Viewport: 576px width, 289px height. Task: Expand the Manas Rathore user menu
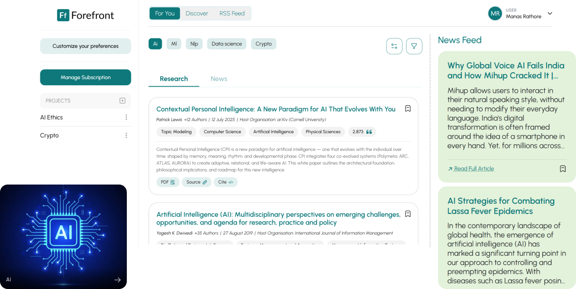tap(550, 14)
